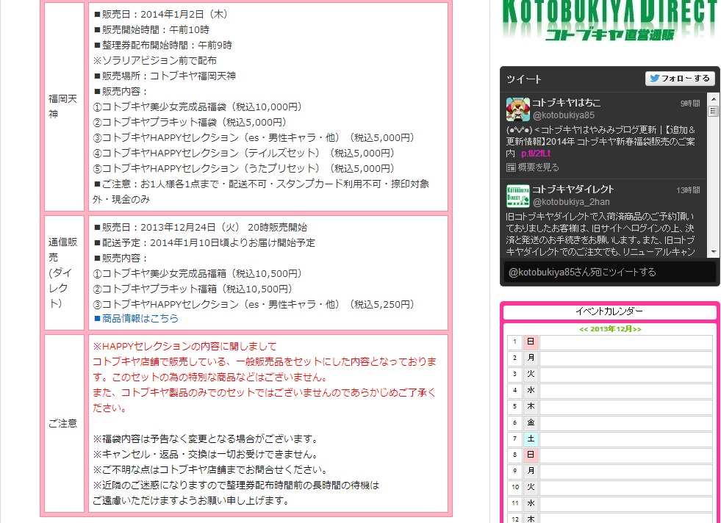
Task: Click the 13時間 tweet timestamp
Action: point(689,190)
